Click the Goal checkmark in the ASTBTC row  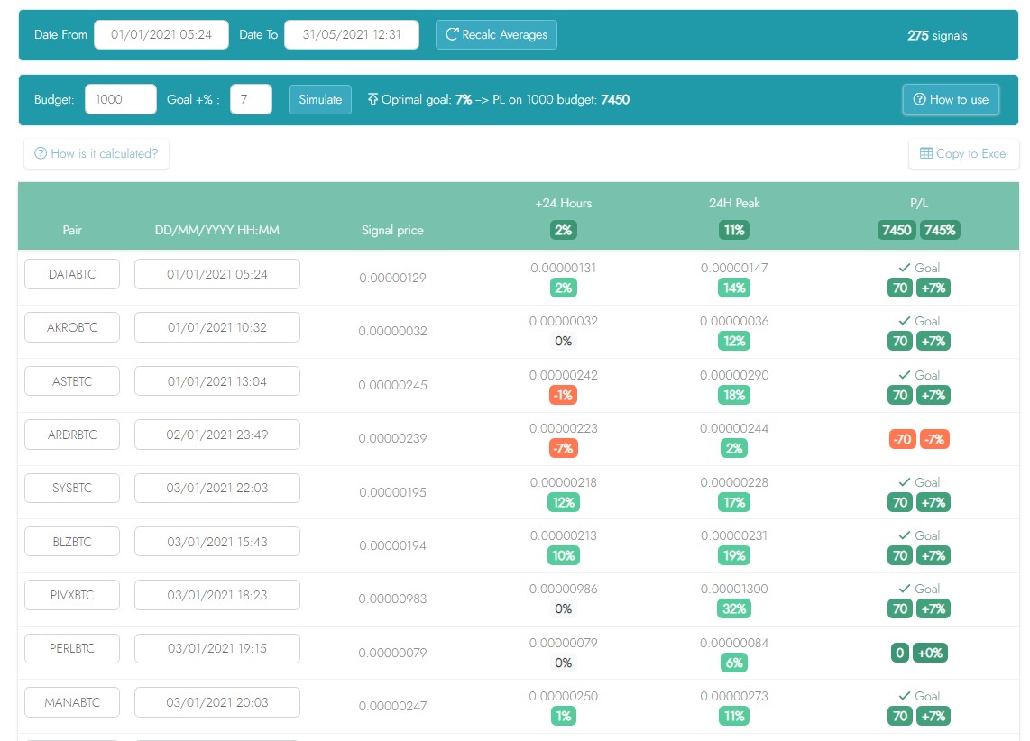click(905, 375)
